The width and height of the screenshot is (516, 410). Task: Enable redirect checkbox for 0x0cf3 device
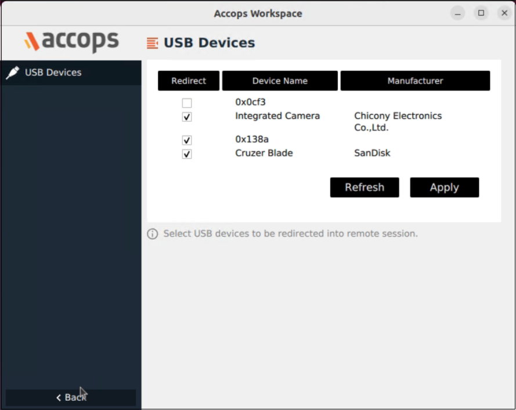point(186,103)
